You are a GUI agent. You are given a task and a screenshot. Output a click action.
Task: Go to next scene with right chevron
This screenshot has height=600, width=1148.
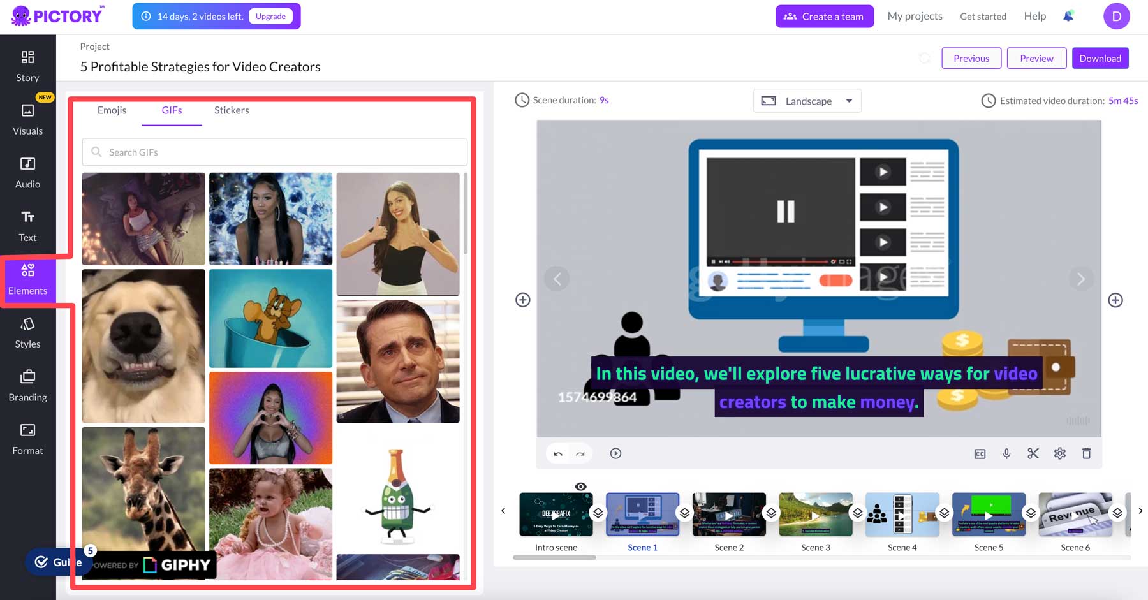[x=1080, y=279]
